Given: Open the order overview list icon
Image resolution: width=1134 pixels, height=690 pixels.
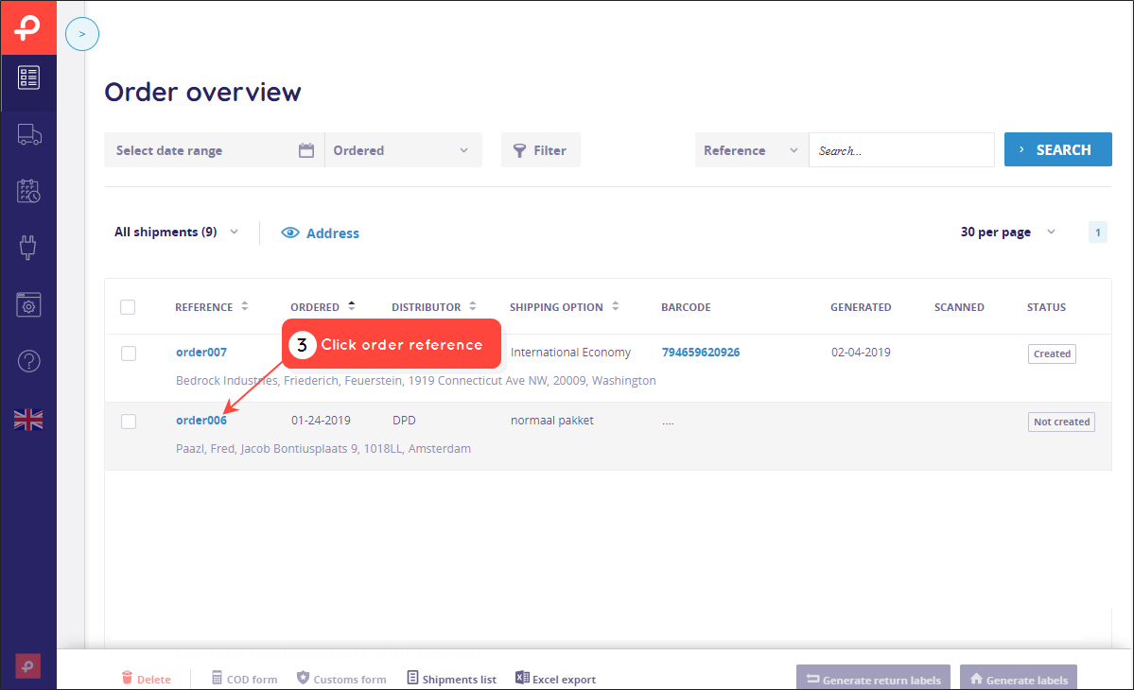Looking at the screenshot, I should tap(28, 78).
